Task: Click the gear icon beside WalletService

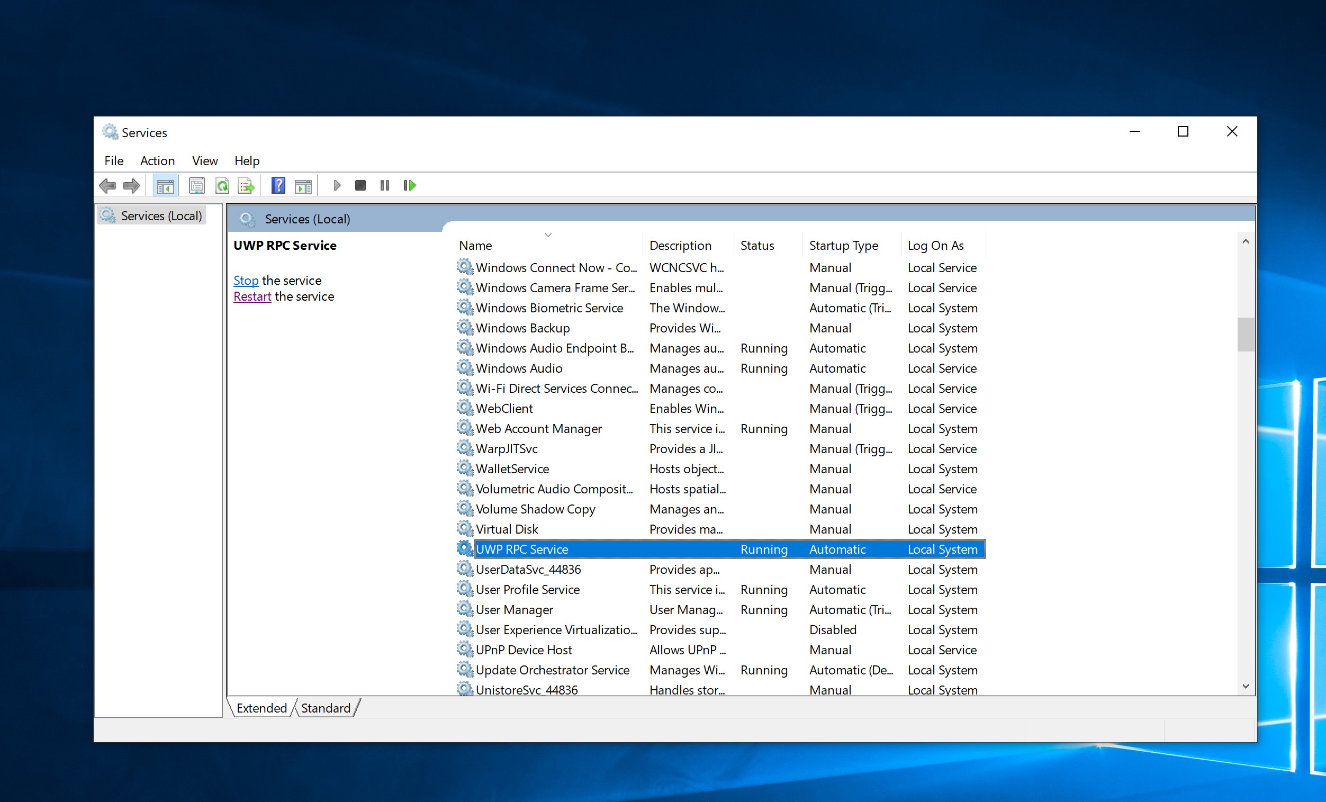Action: point(465,468)
